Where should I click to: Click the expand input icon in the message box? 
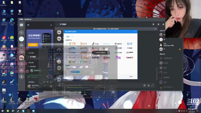[x=152, y=85]
